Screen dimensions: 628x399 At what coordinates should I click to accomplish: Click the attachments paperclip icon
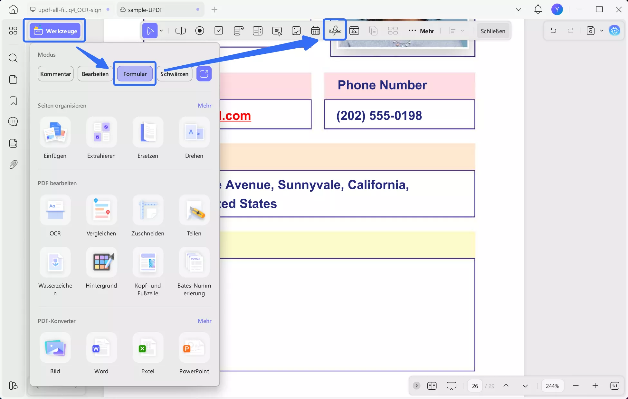(x=13, y=165)
